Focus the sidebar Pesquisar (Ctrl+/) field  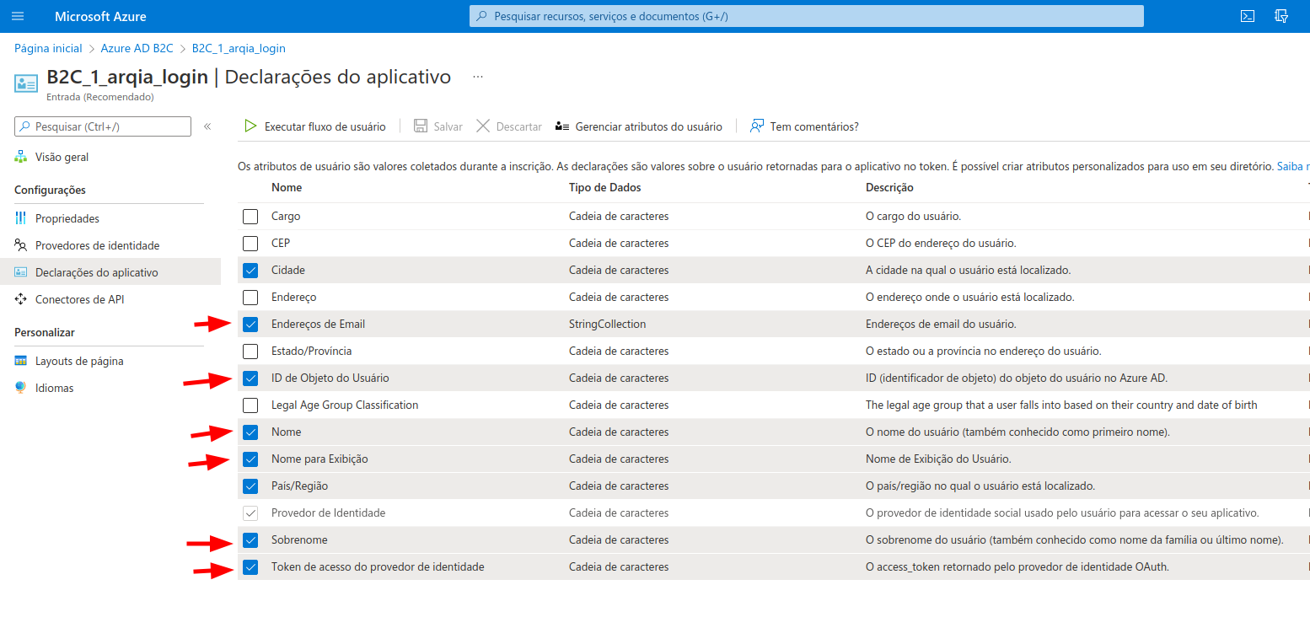103,126
